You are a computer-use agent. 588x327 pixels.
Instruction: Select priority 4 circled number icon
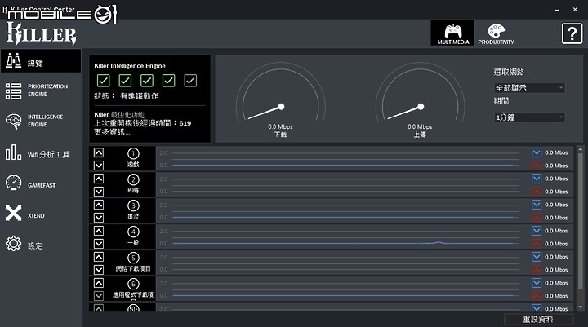pyautogui.click(x=133, y=232)
